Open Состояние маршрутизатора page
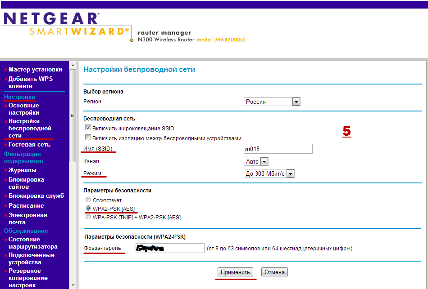This screenshot has width=428, height=289. (x=33, y=243)
